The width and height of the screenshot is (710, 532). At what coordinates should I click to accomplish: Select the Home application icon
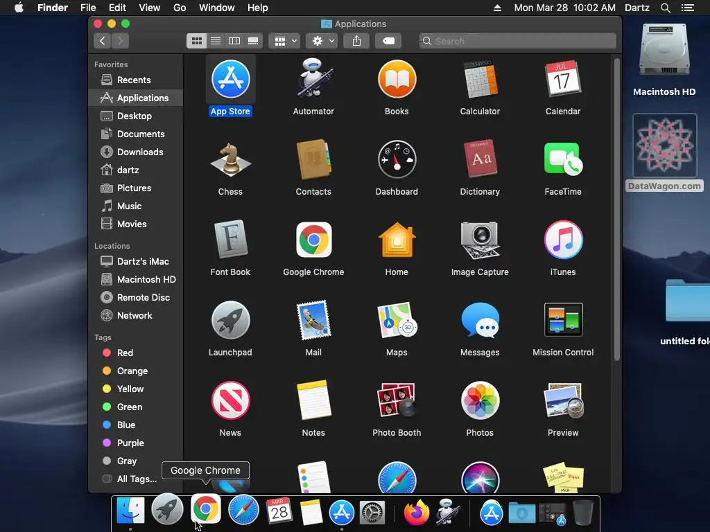point(397,239)
